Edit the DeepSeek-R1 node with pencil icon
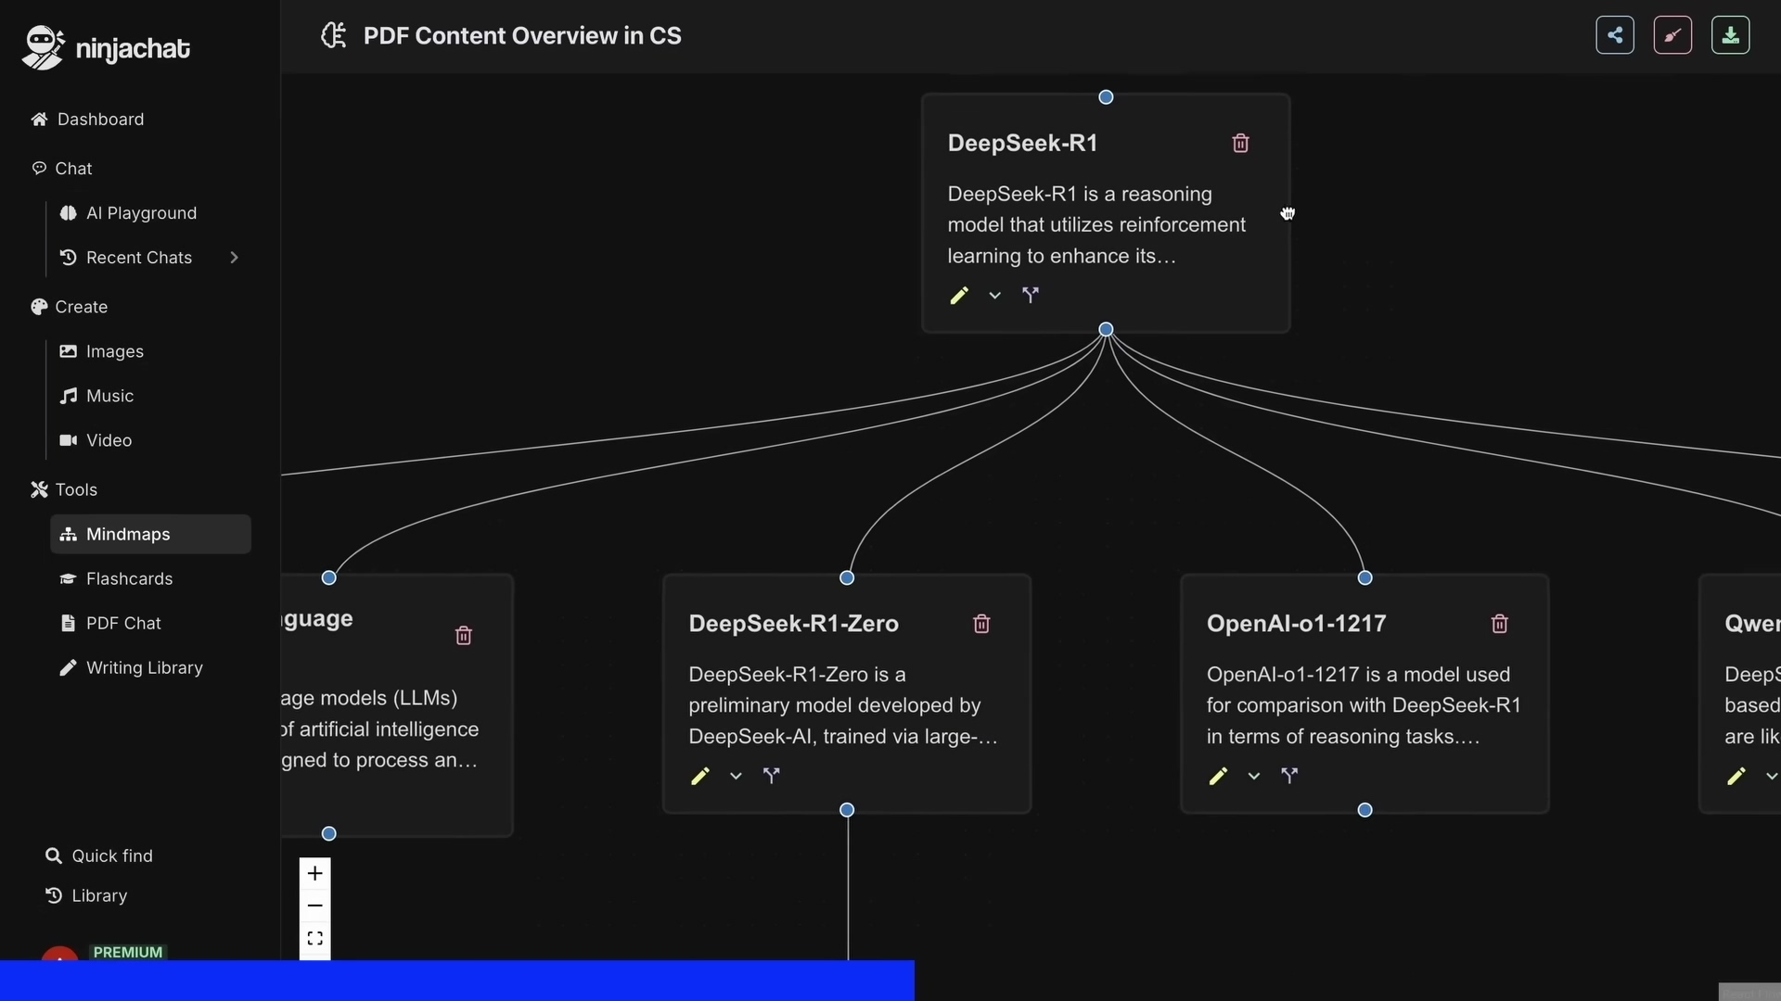 [959, 296]
